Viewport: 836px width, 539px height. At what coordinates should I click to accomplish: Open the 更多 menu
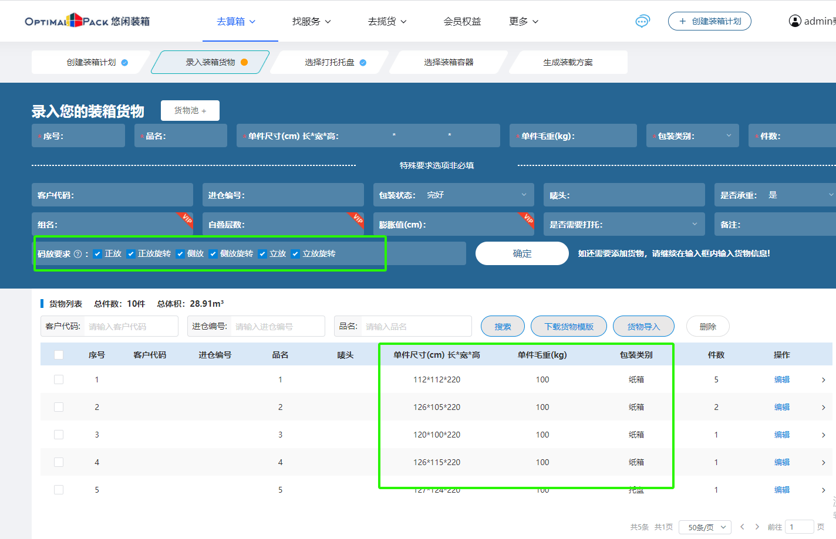coord(524,22)
